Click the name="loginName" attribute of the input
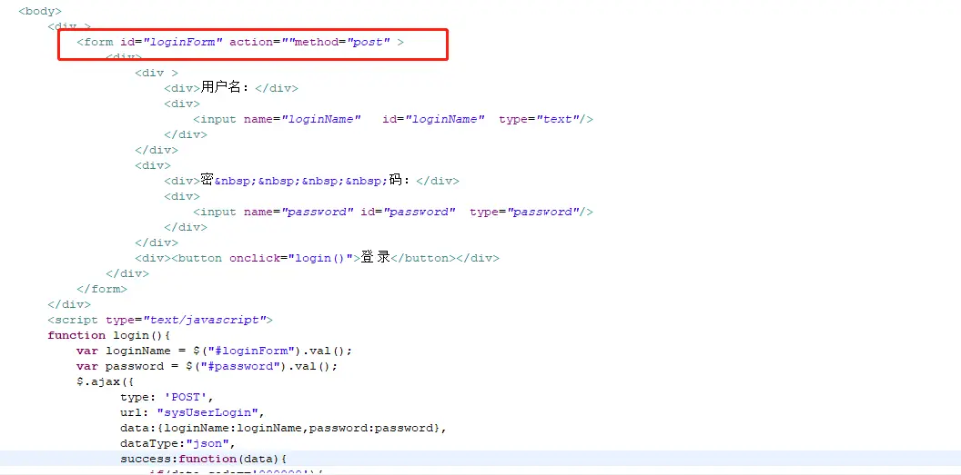961x475 pixels. tap(302, 119)
